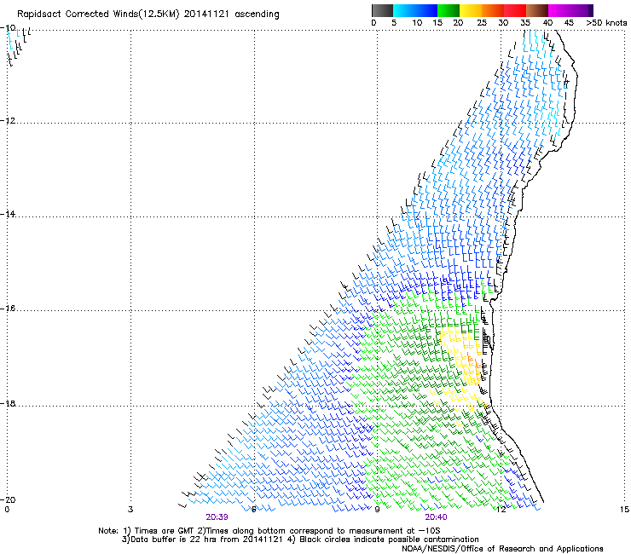Click the orange wind barbs near the coast
Viewport: 631px width, 554px height.
click(x=473, y=361)
